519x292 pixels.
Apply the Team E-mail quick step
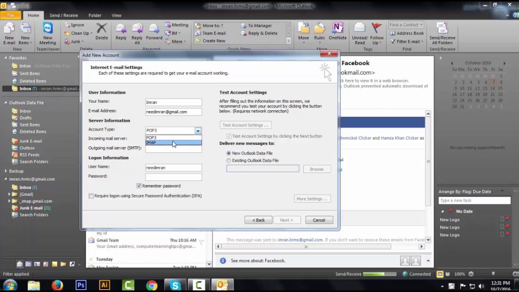point(210,33)
